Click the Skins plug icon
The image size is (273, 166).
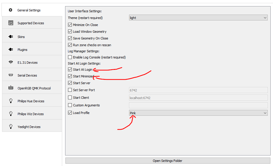click(x=11, y=37)
